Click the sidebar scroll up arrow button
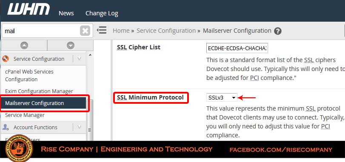345x162 pixels. click(24, 45)
